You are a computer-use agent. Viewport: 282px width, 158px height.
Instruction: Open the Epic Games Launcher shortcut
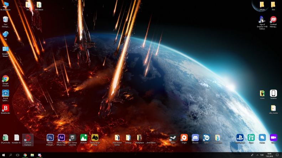(72, 140)
